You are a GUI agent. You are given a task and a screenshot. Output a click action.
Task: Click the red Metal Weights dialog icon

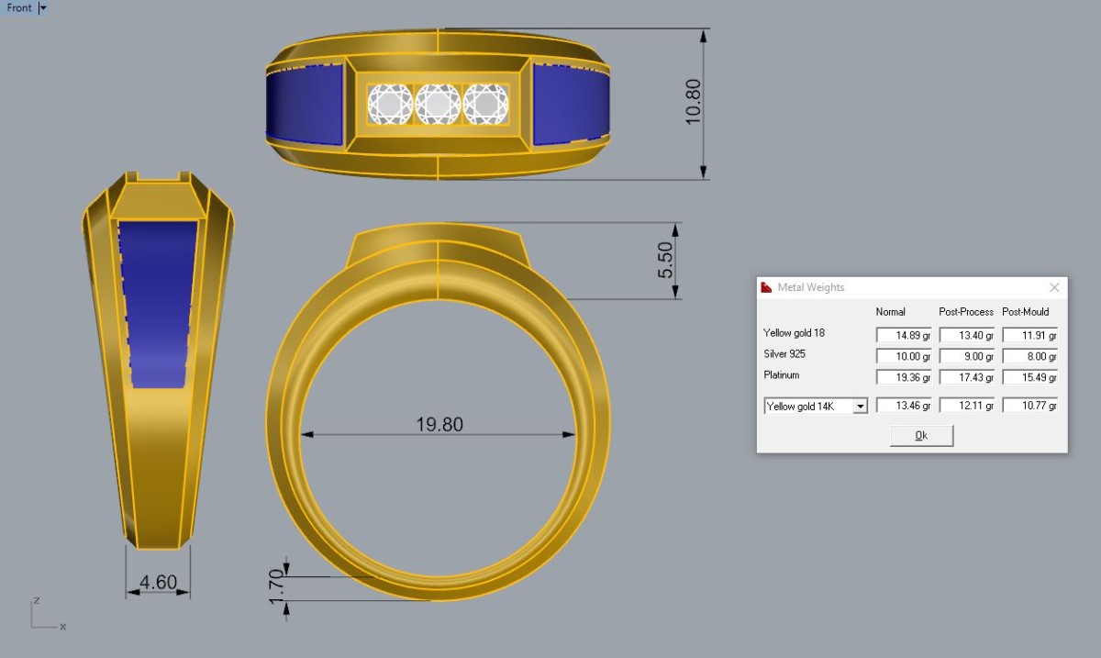click(x=767, y=287)
